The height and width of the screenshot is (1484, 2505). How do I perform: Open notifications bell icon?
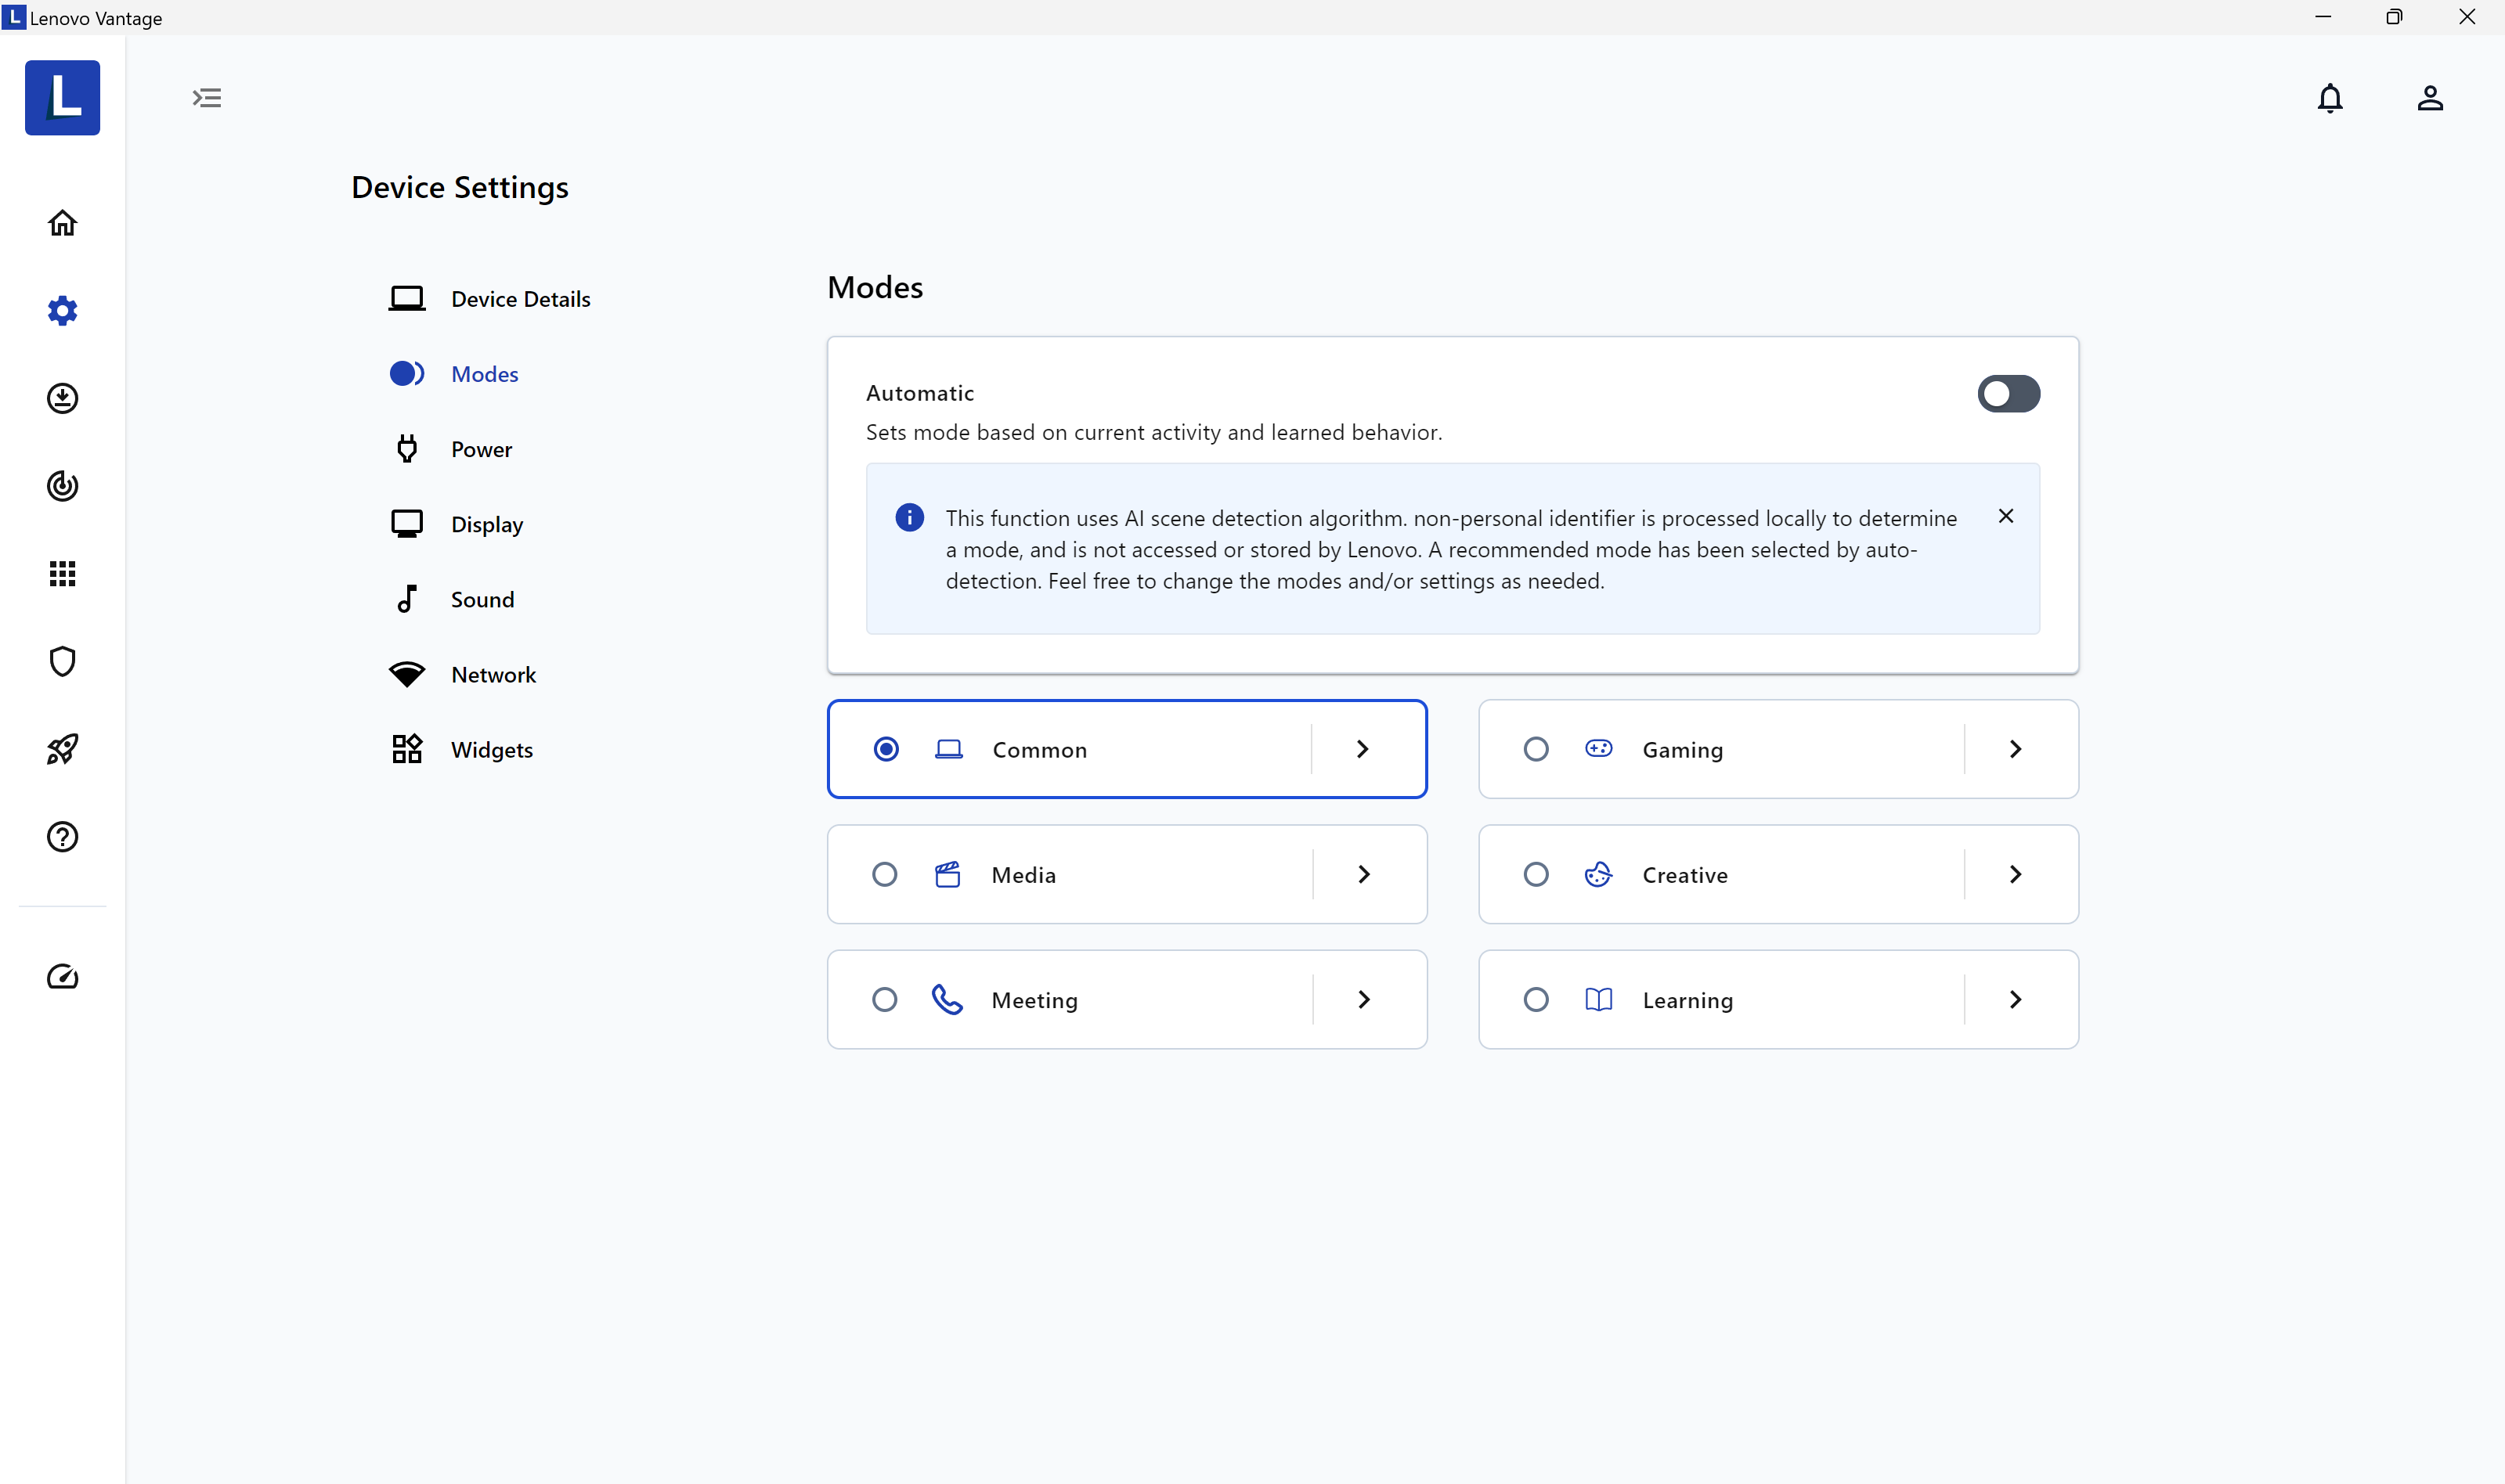(x=2330, y=98)
